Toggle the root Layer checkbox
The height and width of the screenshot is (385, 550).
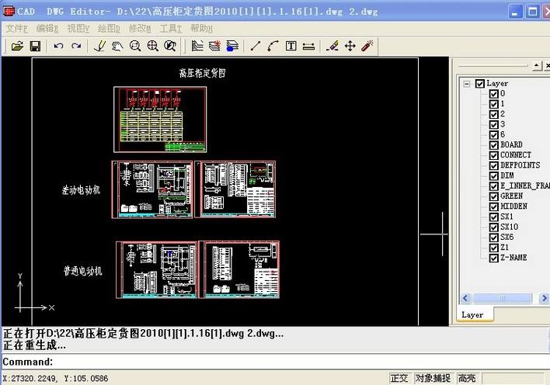(x=480, y=84)
